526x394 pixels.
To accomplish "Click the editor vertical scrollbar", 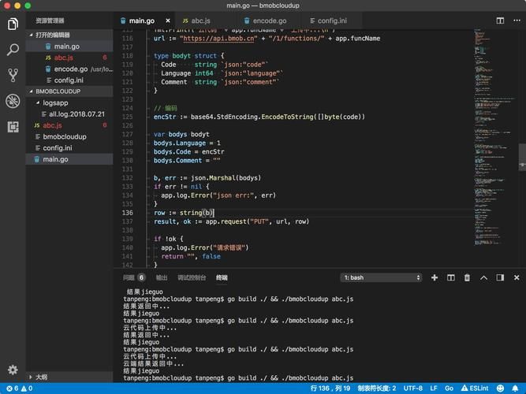I will (x=522, y=158).
